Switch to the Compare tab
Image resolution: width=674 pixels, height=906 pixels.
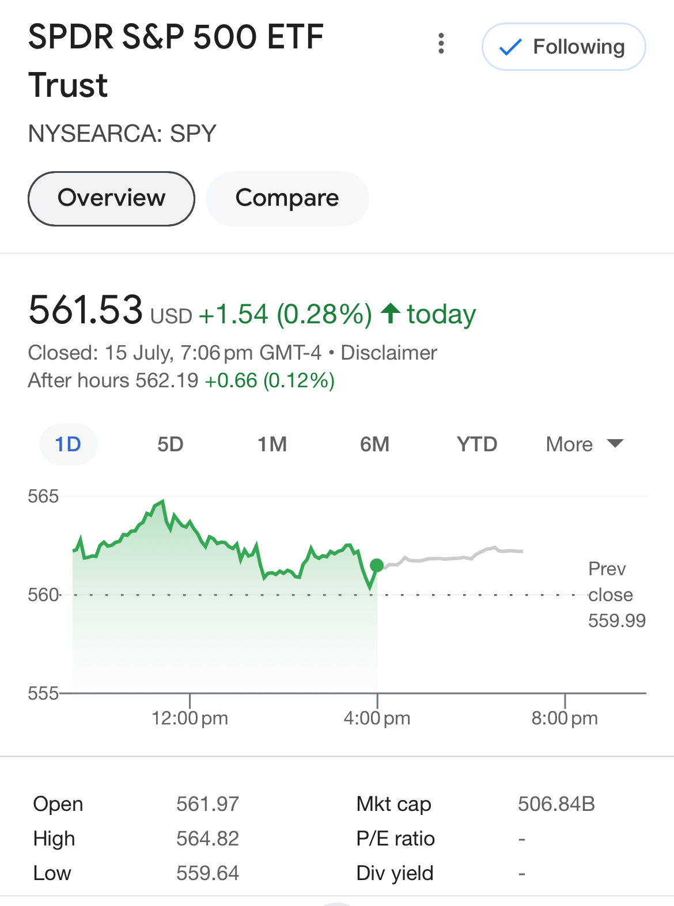click(x=287, y=198)
